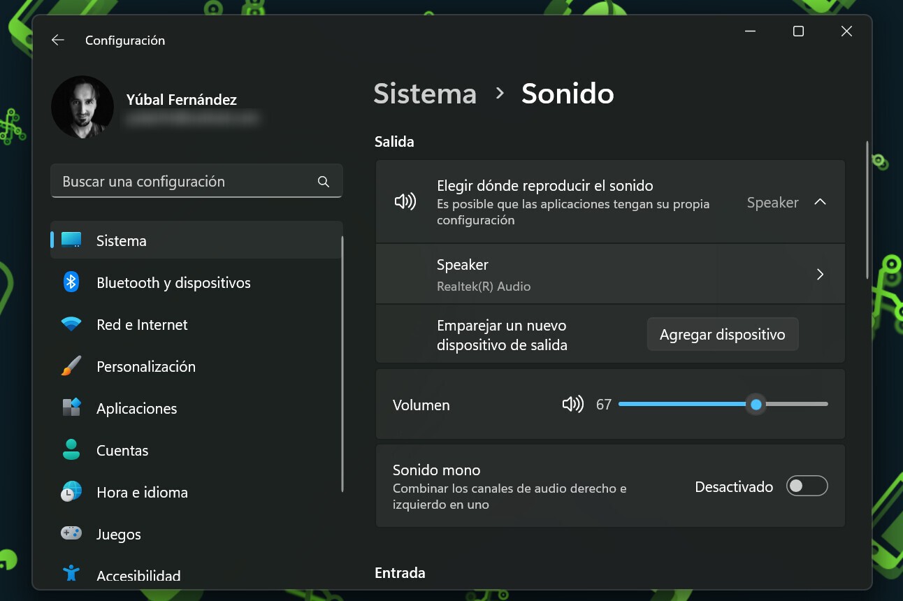
Task: Open Sistema from the breadcrumb
Action: 425,94
